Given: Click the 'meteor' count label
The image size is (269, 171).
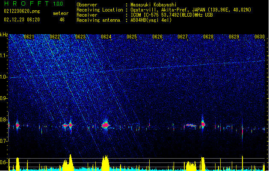Looking at the screenshot, I should coord(61,13).
